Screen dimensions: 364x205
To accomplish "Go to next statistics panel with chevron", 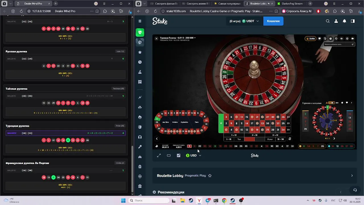I will 351,103.
